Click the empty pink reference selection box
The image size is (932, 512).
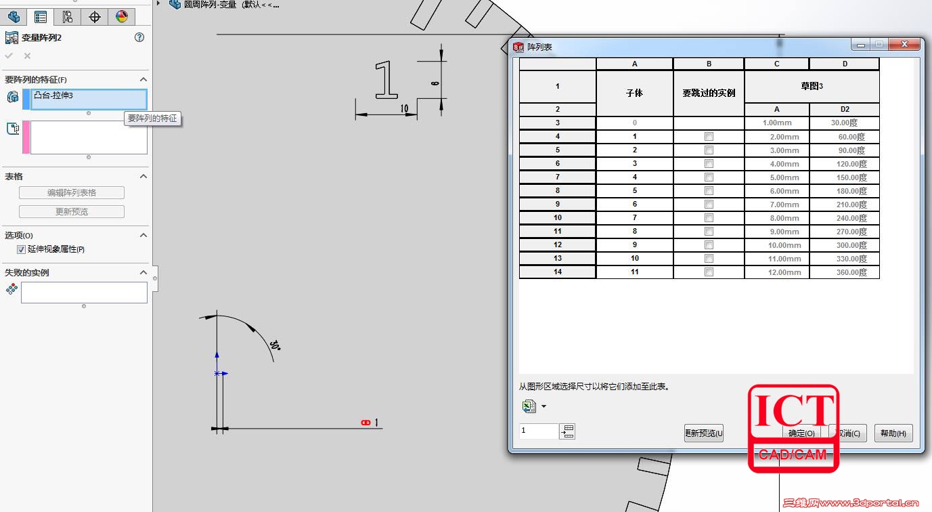coord(89,137)
